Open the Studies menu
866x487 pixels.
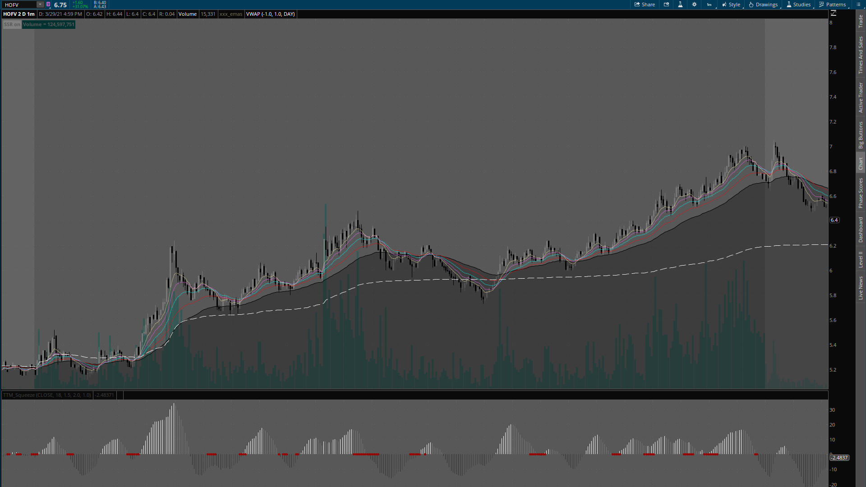point(798,5)
